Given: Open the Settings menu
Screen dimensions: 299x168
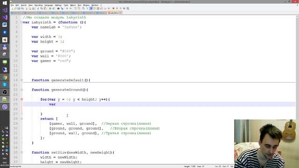Looking at the screenshot, I should point(58,5).
